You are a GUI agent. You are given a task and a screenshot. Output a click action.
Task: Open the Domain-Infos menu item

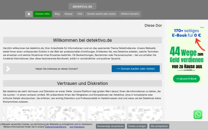pyautogui.click(x=42, y=14)
